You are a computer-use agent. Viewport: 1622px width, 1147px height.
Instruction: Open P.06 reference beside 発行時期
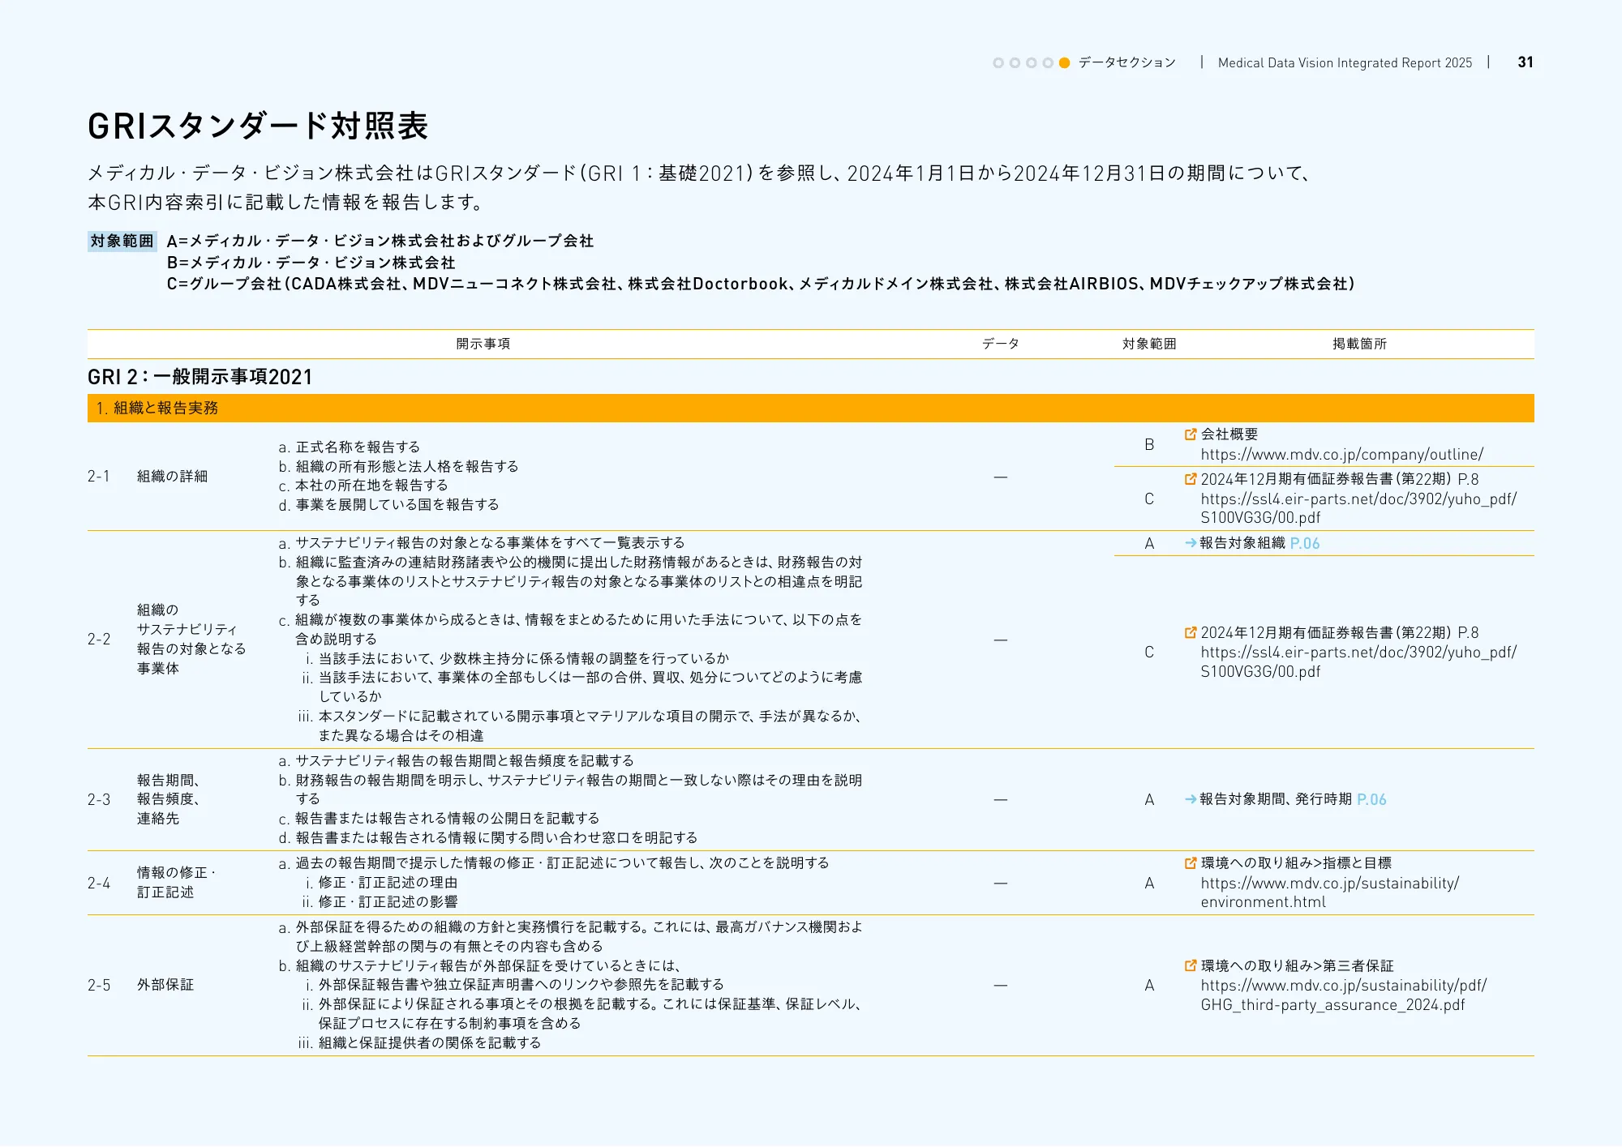(x=1371, y=799)
